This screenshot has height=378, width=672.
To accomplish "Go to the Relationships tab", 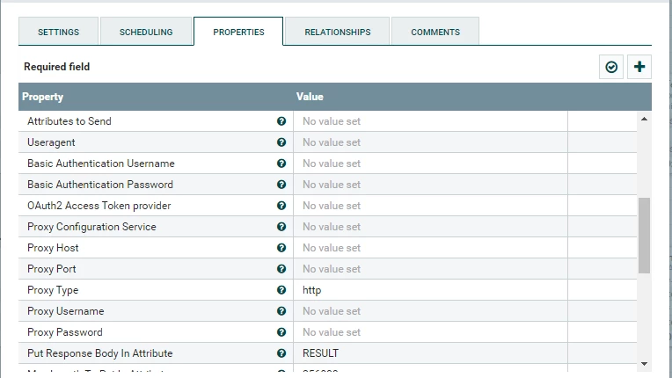I will tap(337, 32).
